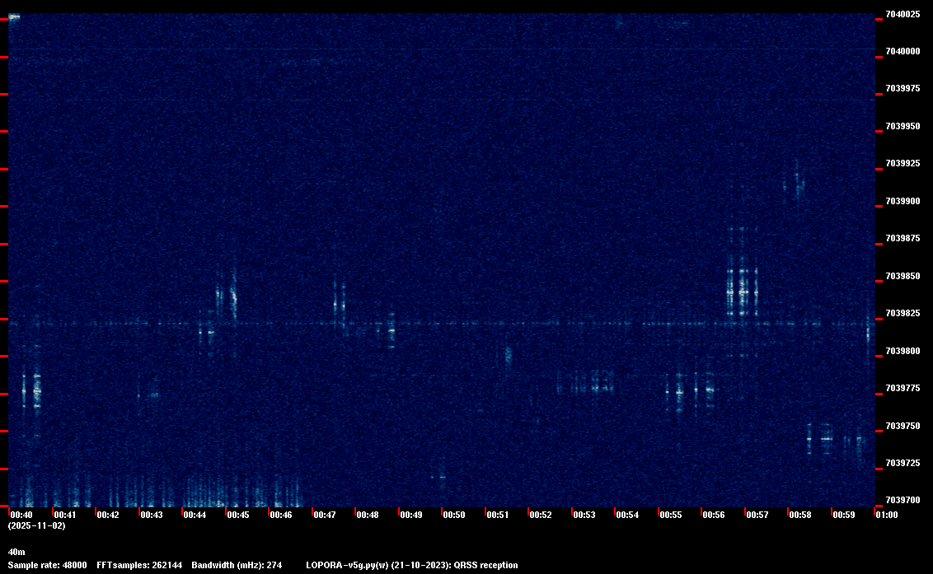Click the 00:50 time label
Viewport: 933px width, 574px height.
pyautogui.click(x=454, y=515)
